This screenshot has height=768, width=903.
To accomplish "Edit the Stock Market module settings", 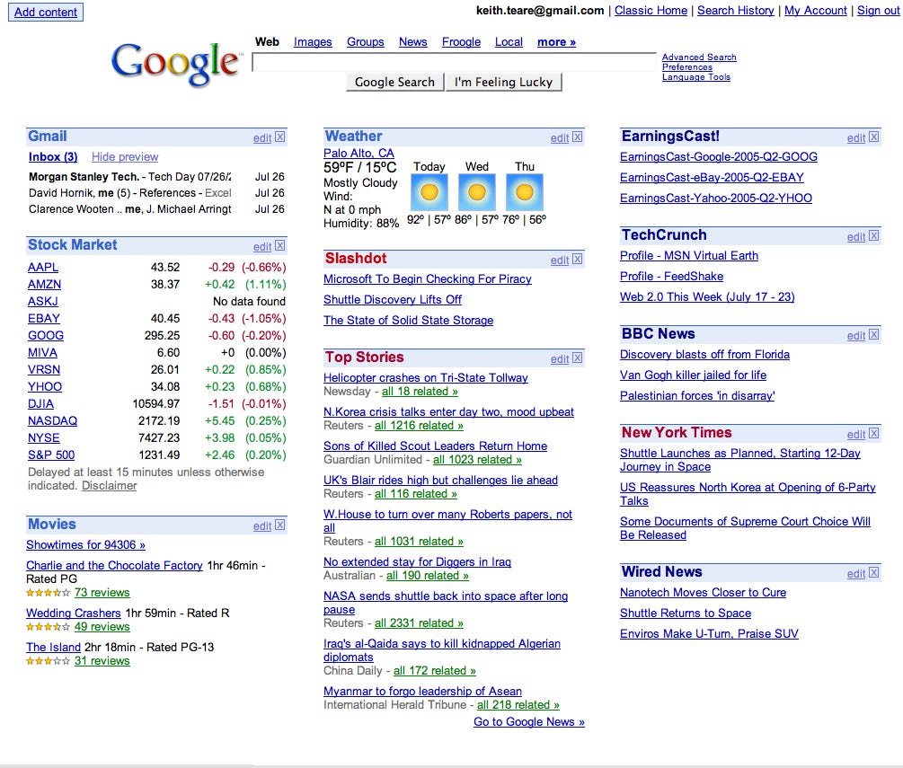I will click(x=262, y=247).
